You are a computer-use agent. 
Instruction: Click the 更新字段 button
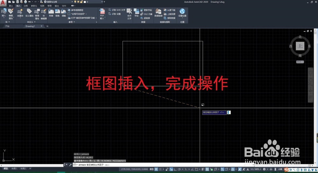pyautogui.click(x=146, y=10)
